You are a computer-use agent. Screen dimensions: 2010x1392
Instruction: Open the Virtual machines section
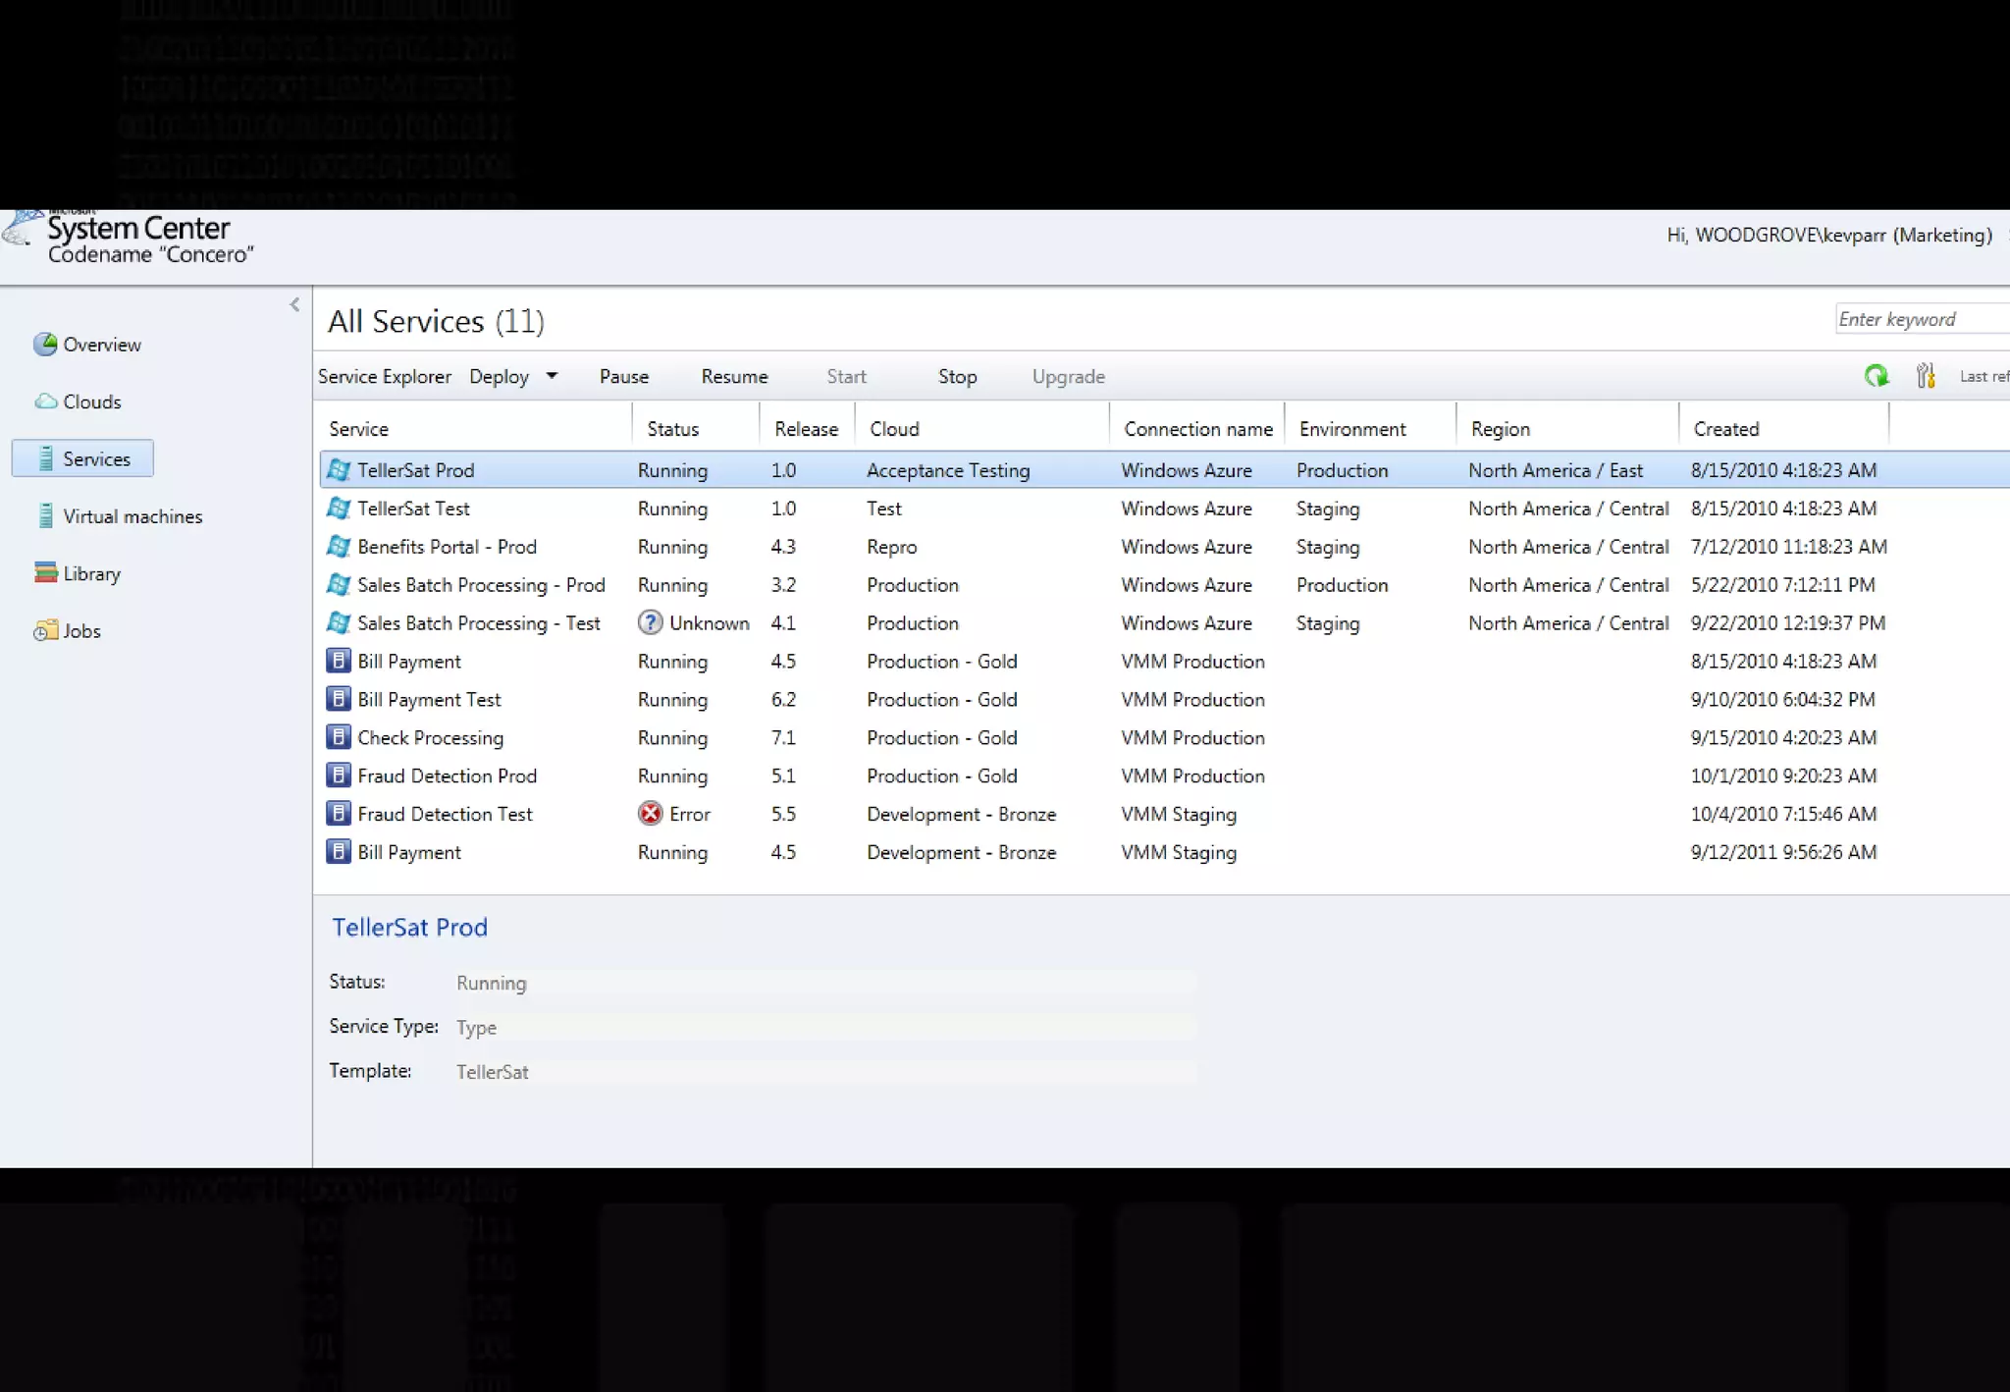pyautogui.click(x=132, y=516)
